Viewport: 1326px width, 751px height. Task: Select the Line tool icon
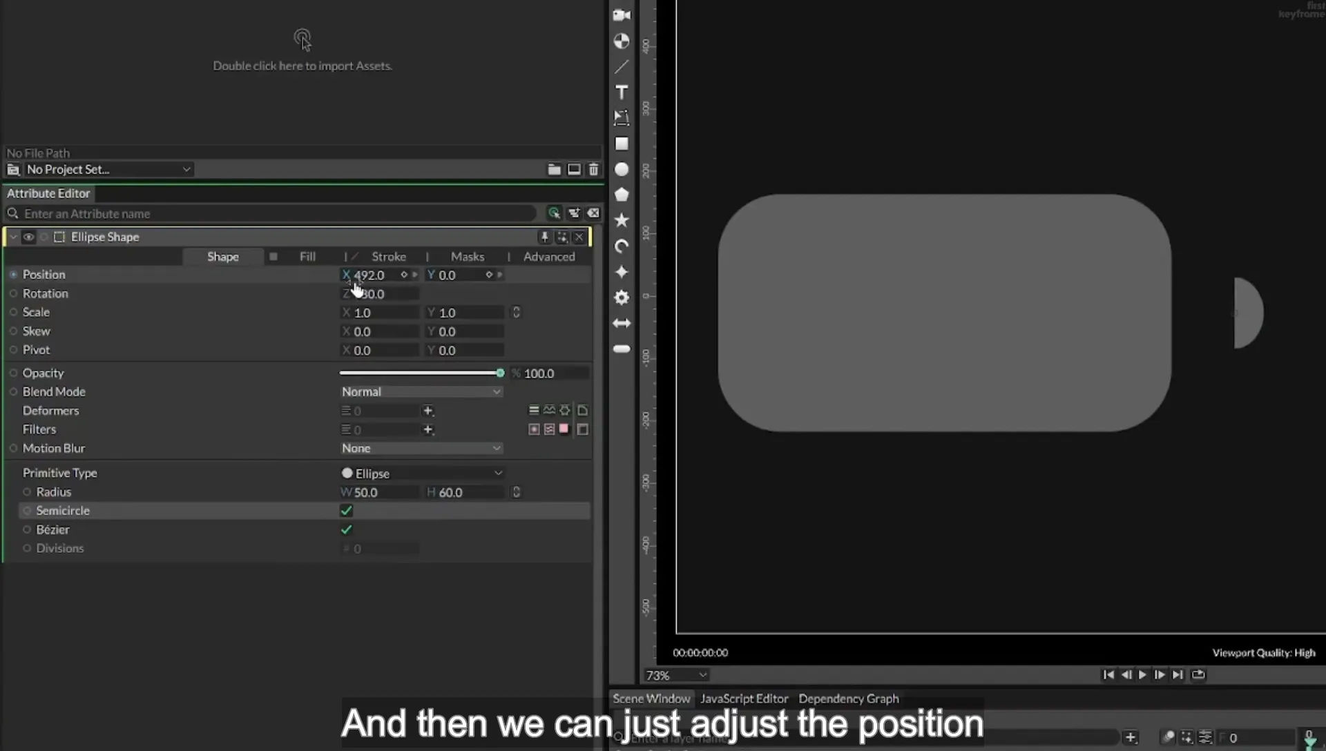tap(622, 67)
